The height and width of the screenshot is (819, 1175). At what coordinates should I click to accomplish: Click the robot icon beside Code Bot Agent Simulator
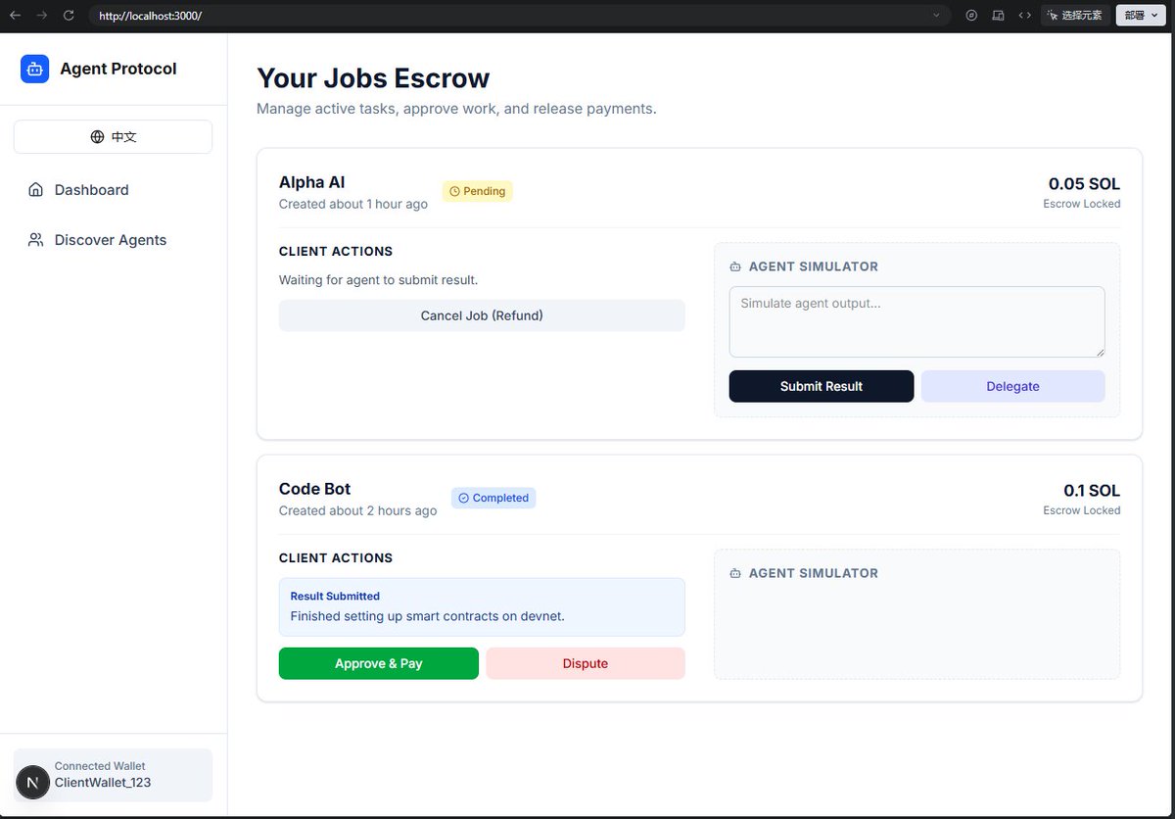click(735, 573)
